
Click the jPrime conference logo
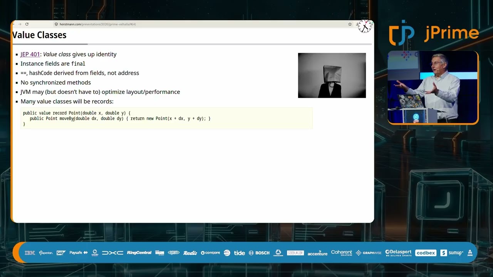[434, 33]
